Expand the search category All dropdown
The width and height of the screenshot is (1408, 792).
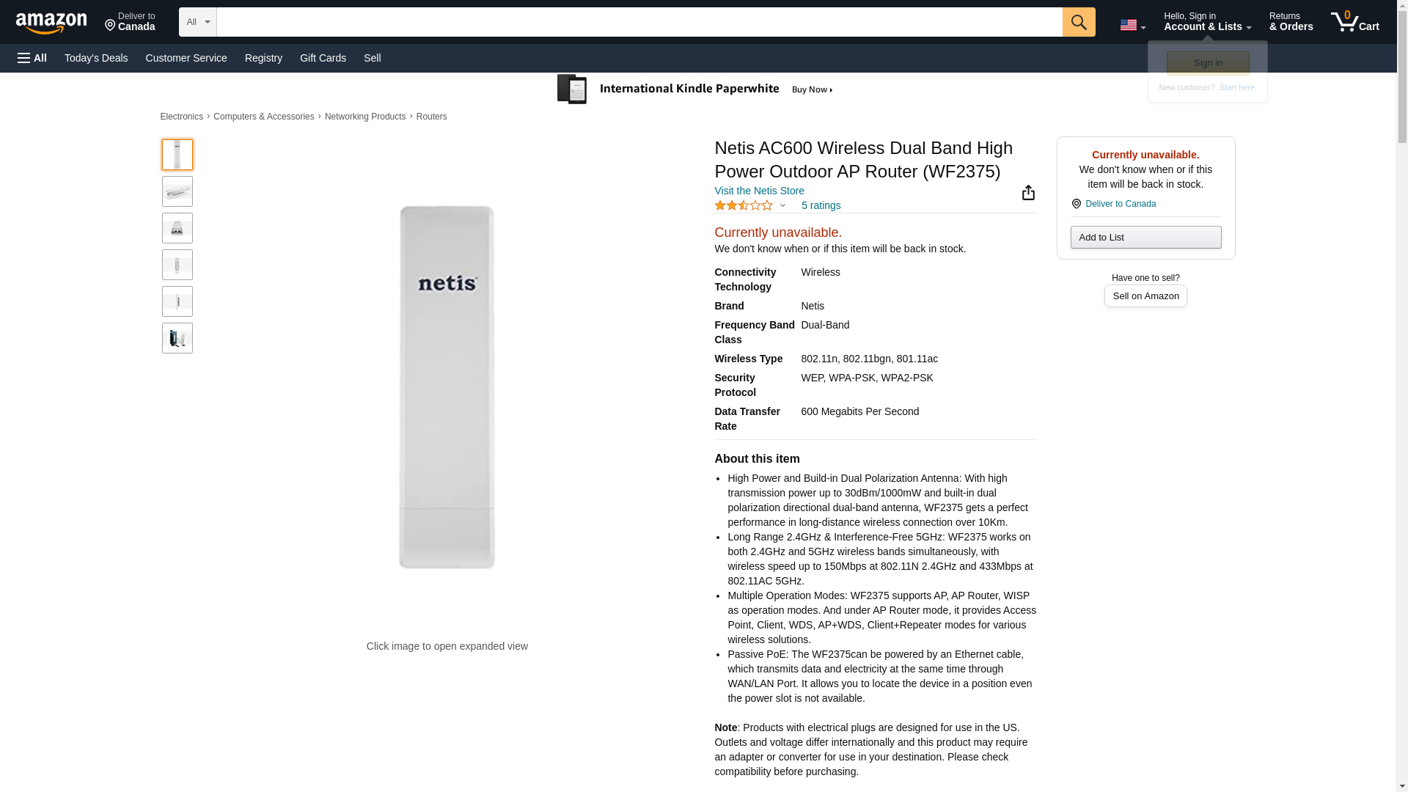[198, 22]
